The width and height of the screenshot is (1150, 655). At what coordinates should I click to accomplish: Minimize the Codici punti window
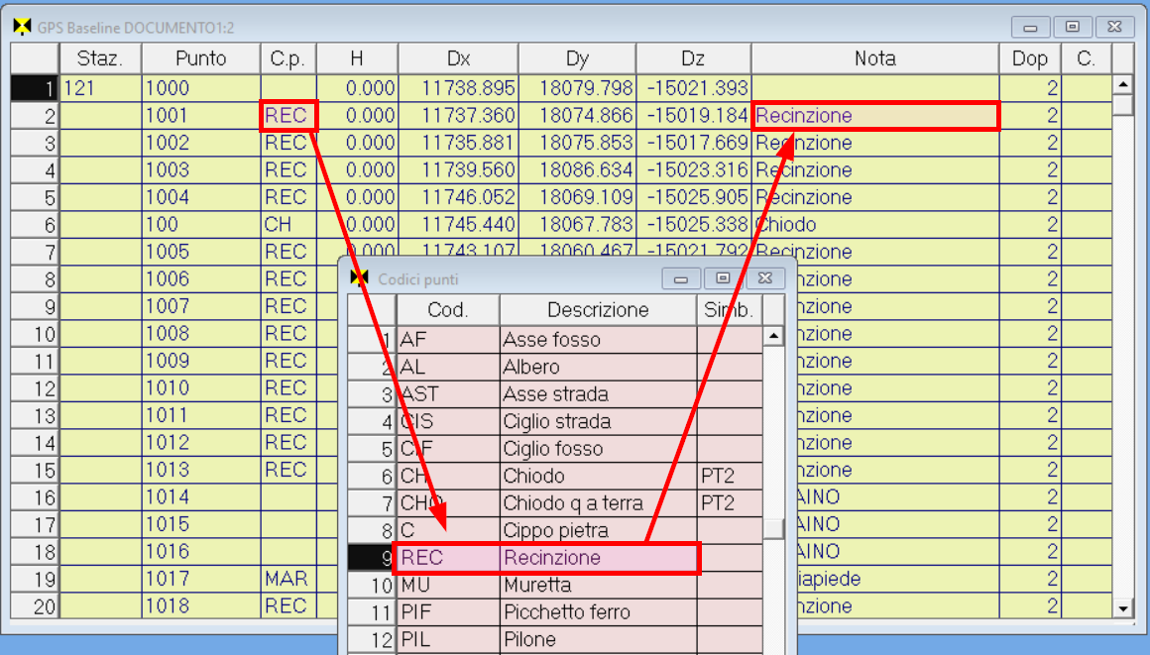[681, 278]
